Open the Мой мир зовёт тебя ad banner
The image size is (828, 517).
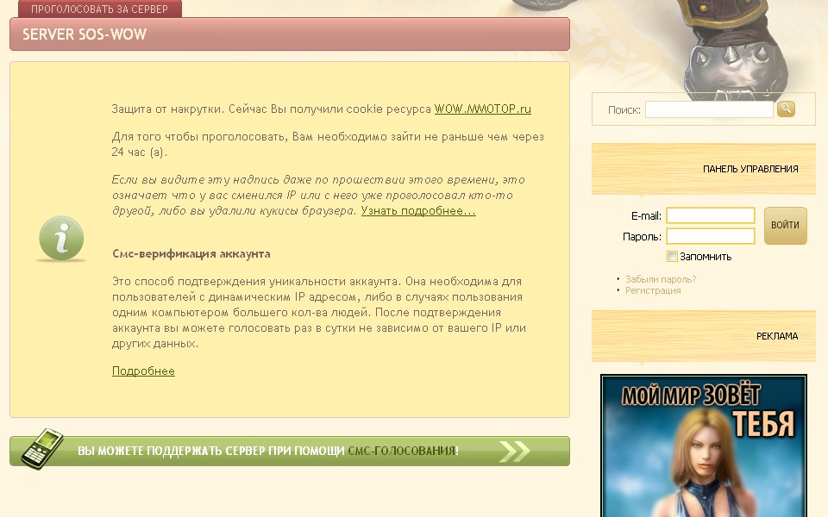tap(704, 445)
